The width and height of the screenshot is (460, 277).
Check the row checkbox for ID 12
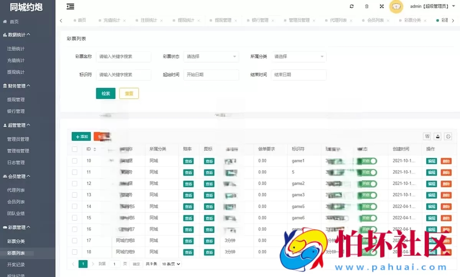(x=74, y=183)
